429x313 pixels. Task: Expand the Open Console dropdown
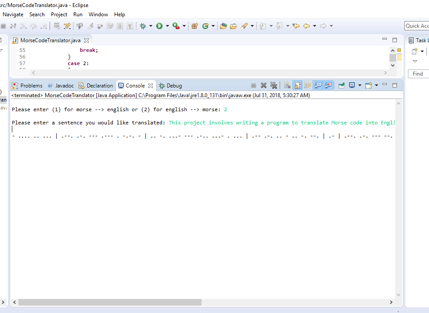[376, 85]
